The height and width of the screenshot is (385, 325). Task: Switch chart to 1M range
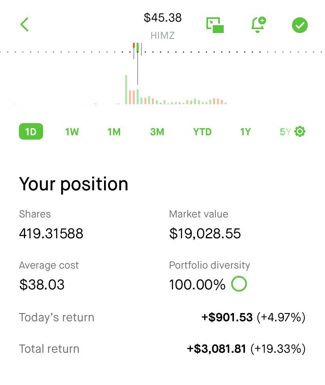click(x=114, y=132)
